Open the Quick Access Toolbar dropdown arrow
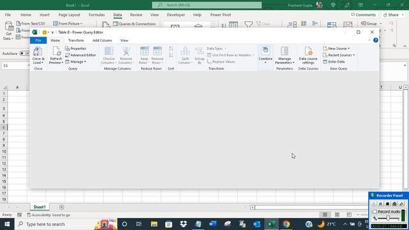Viewport: 409px width, 230px height. [52, 33]
